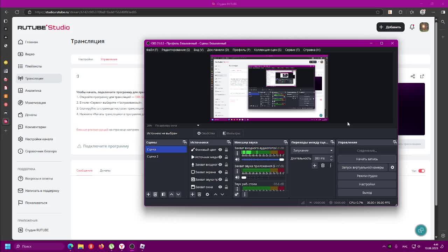Open the Файл menu in OBS

coord(152,50)
